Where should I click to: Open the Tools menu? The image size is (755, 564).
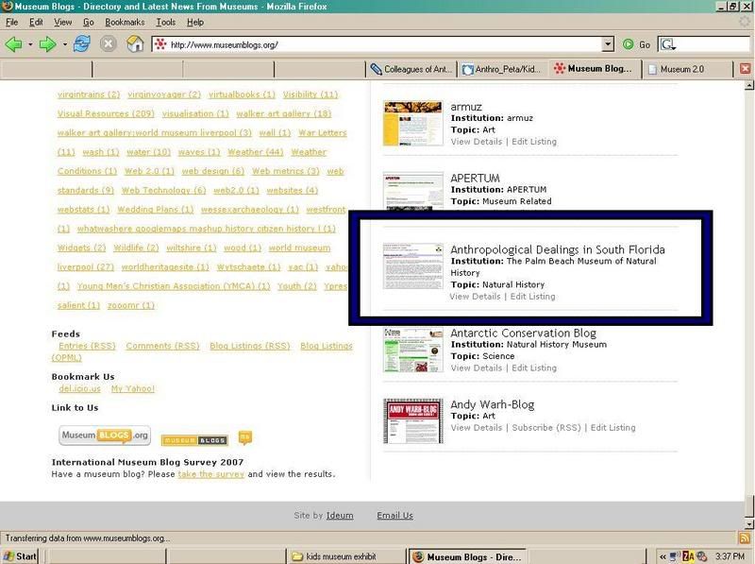[166, 22]
